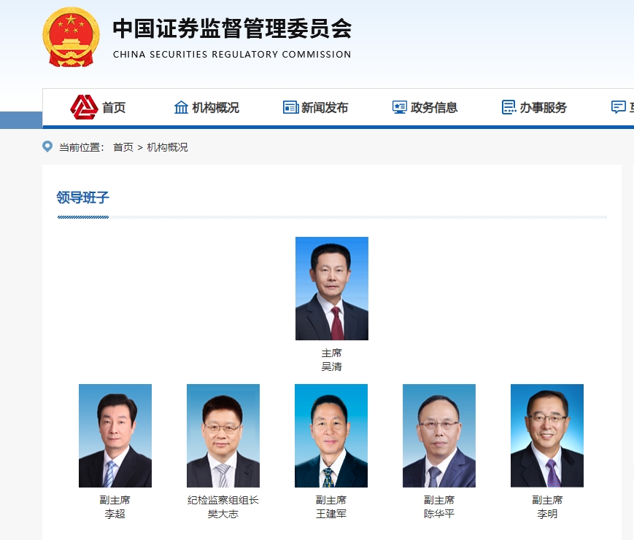Click the red CSRC logo next to 首页
This screenshot has width=634, height=540.
[84, 107]
